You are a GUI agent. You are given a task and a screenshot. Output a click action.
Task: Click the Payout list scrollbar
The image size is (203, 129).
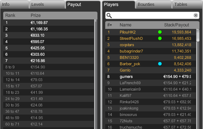[96, 74]
